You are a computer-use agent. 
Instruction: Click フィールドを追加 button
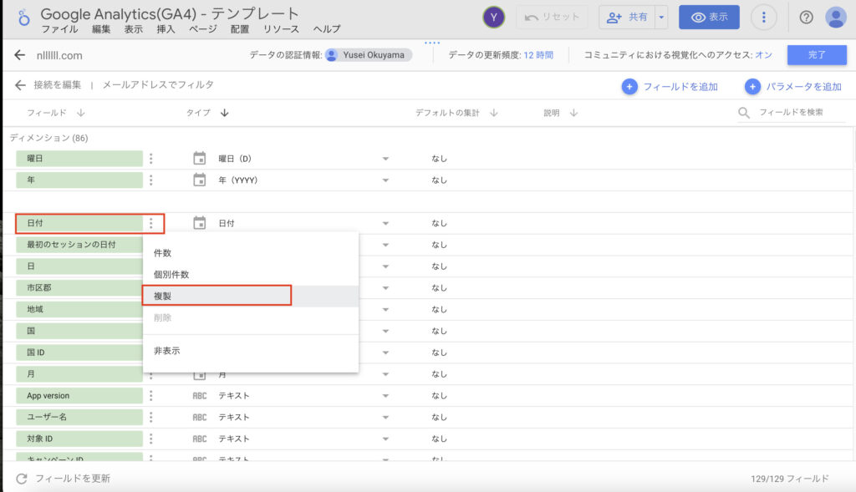[x=670, y=87]
